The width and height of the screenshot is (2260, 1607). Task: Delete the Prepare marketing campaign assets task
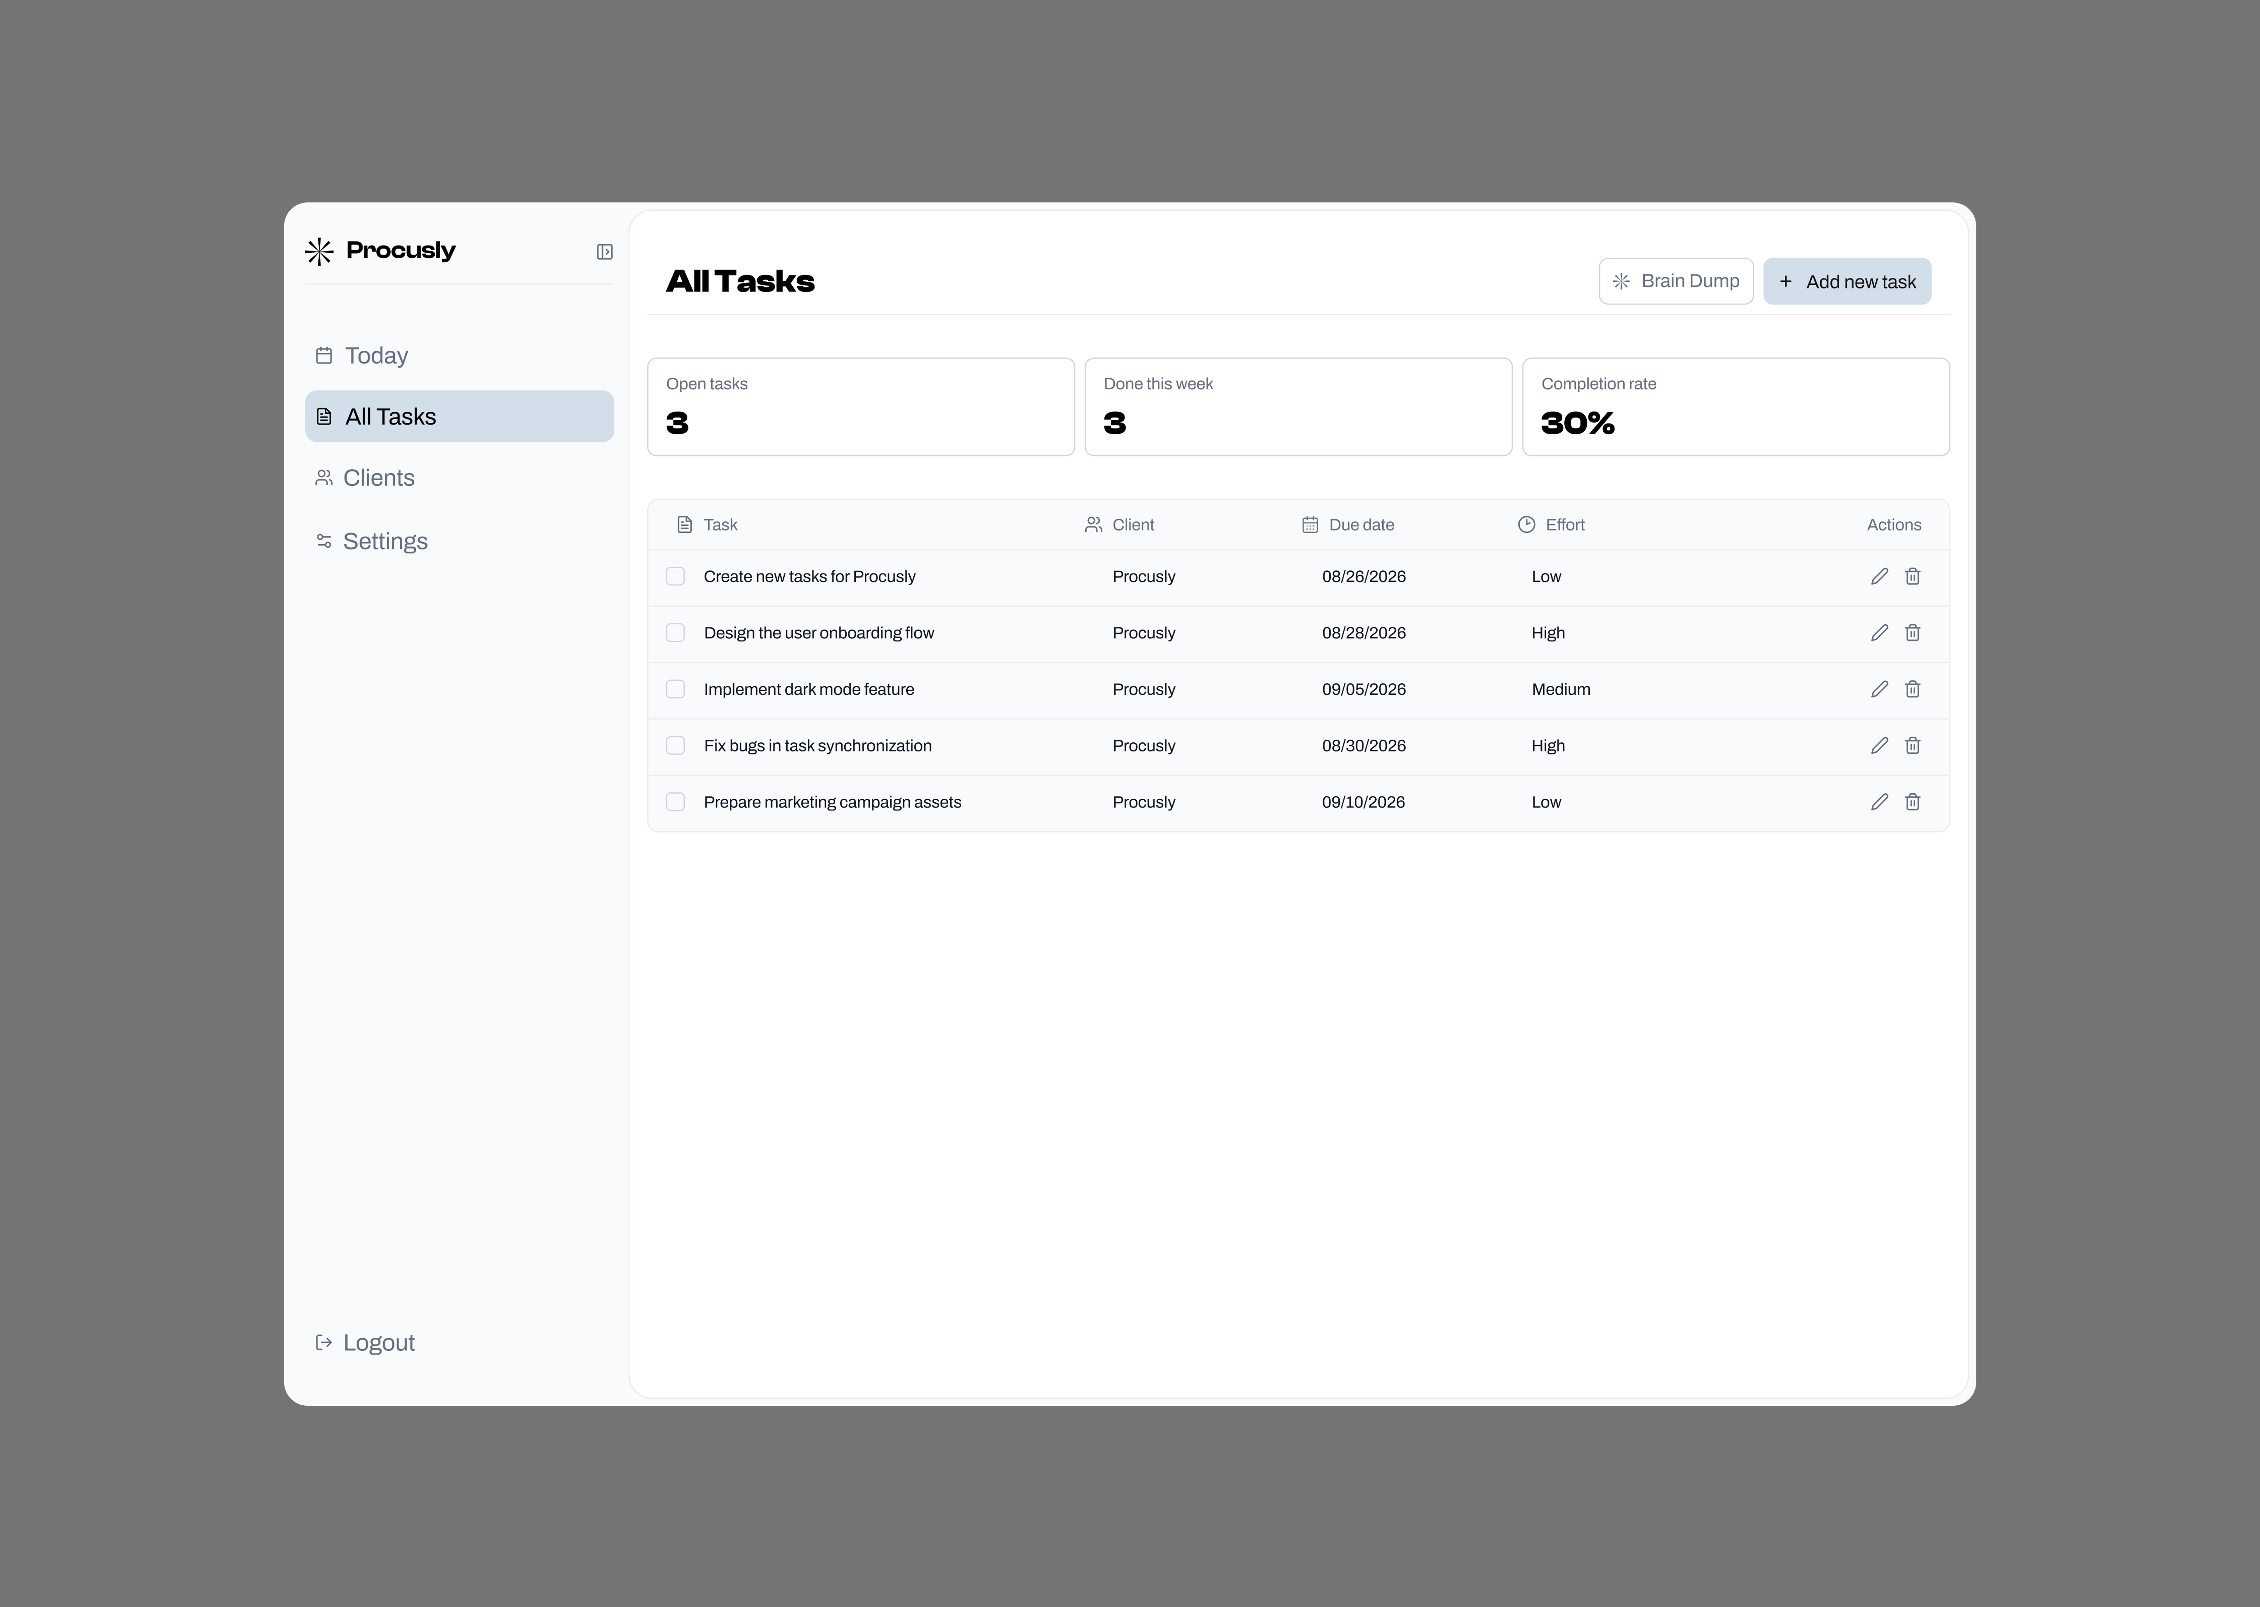pos(1913,802)
